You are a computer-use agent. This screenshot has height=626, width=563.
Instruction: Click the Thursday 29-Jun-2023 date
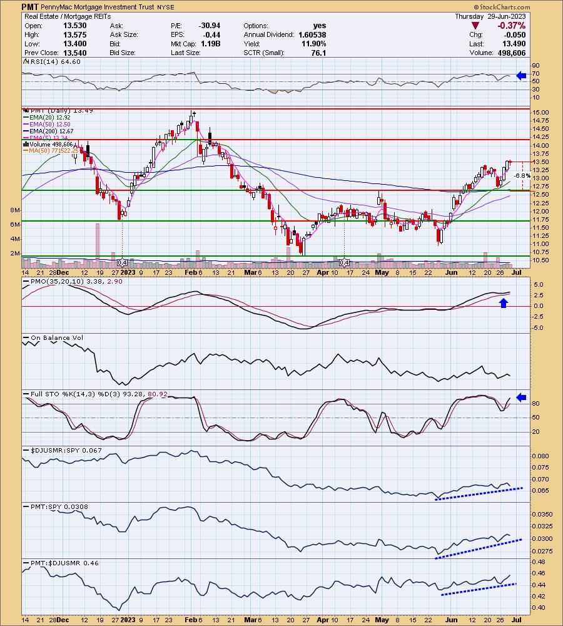[x=490, y=16]
